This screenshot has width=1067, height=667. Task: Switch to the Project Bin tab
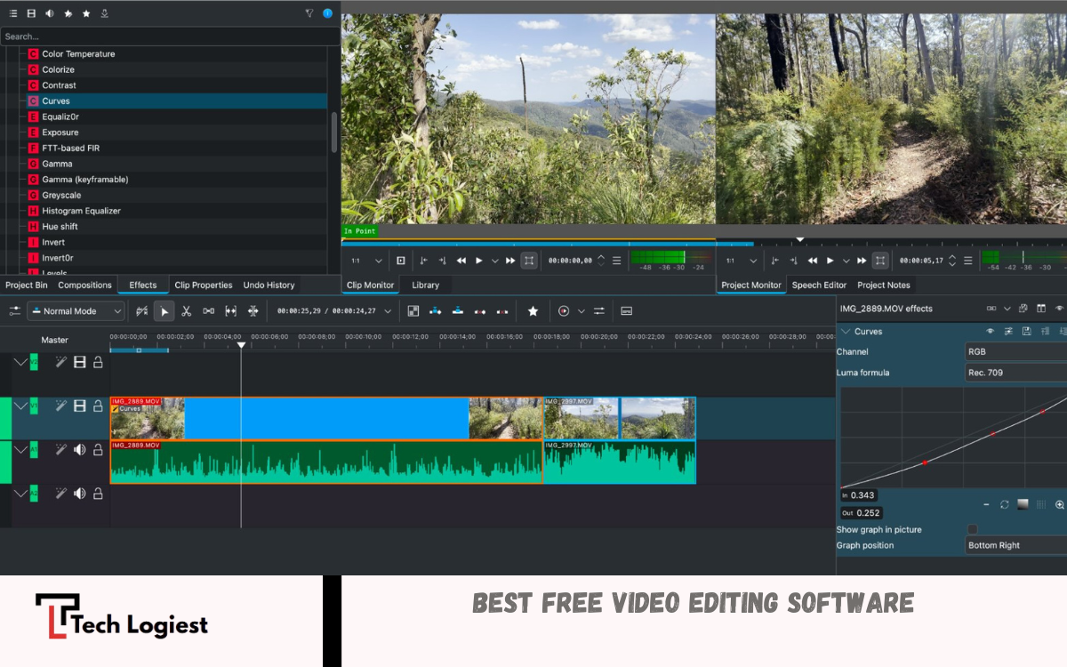(27, 285)
